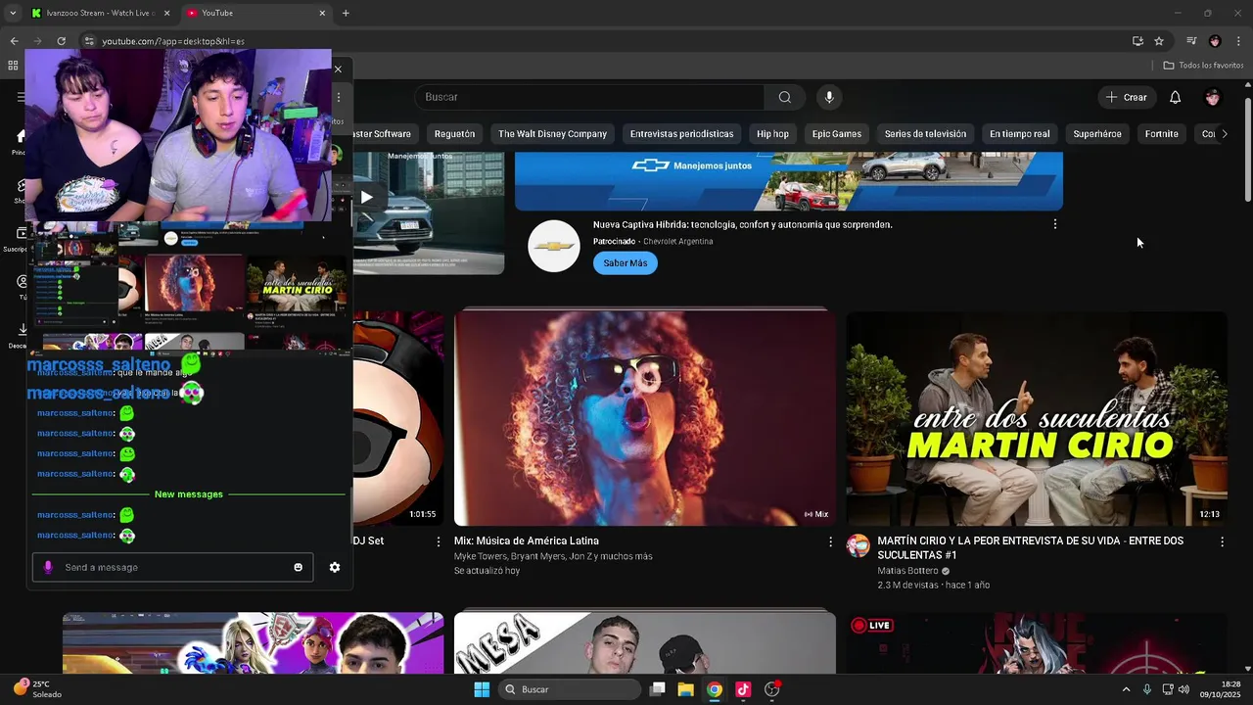Viewport: 1253px width, 705px height.
Task: Open the volume icon in the system tray
Action: [x=1184, y=689]
